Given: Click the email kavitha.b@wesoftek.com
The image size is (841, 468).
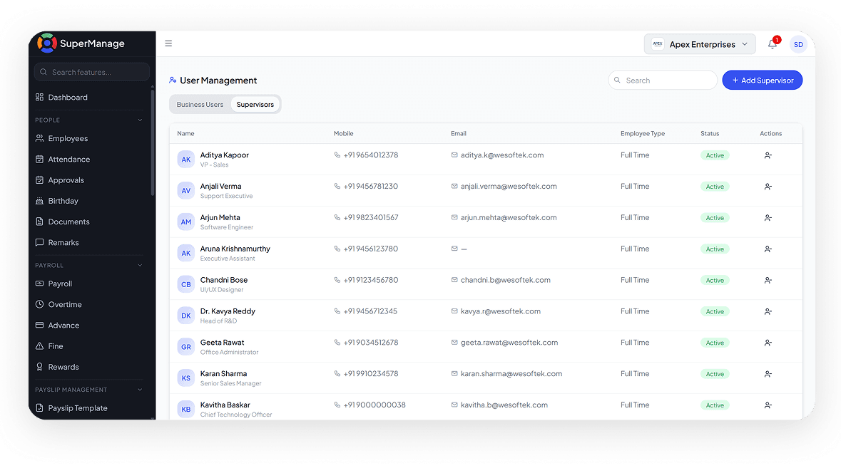Looking at the screenshot, I should point(504,405).
